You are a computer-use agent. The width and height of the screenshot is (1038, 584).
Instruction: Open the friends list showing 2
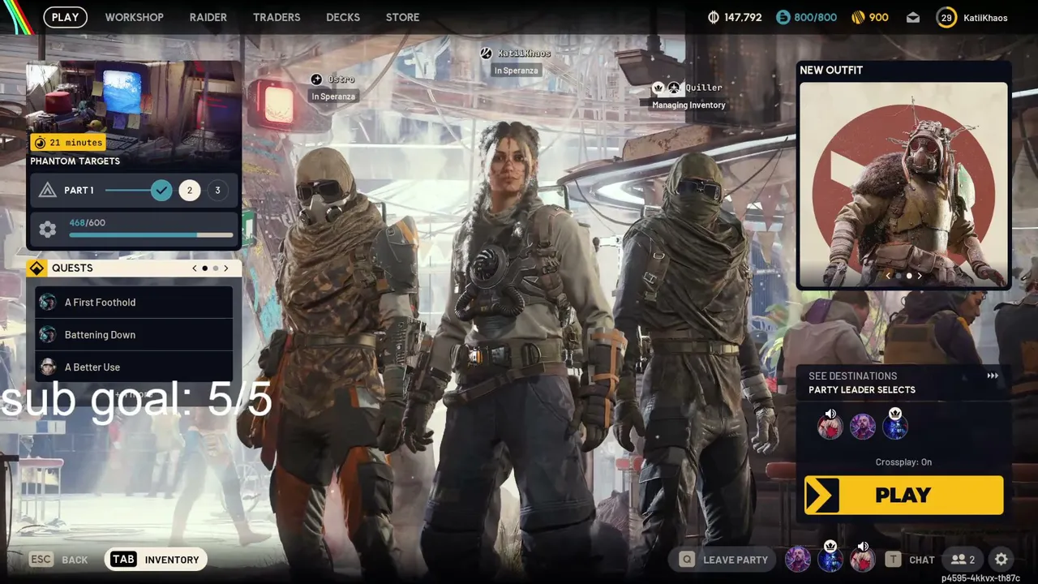coord(963,560)
